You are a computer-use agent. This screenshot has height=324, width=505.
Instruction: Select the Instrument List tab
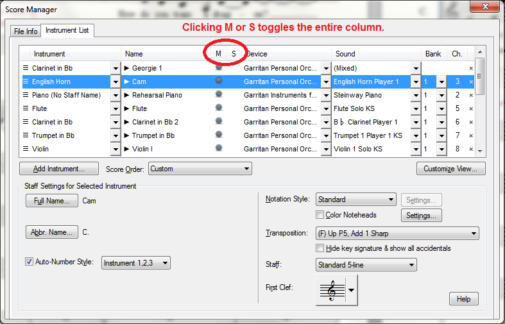67,31
